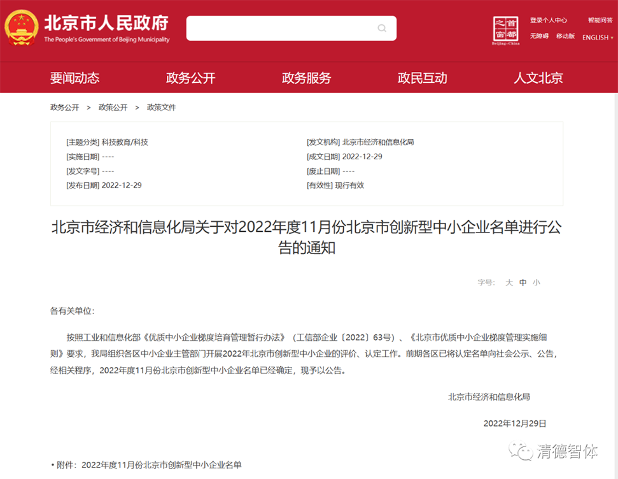Open the 政务公开 navigation menu
The image size is (618, 479).
191,78
